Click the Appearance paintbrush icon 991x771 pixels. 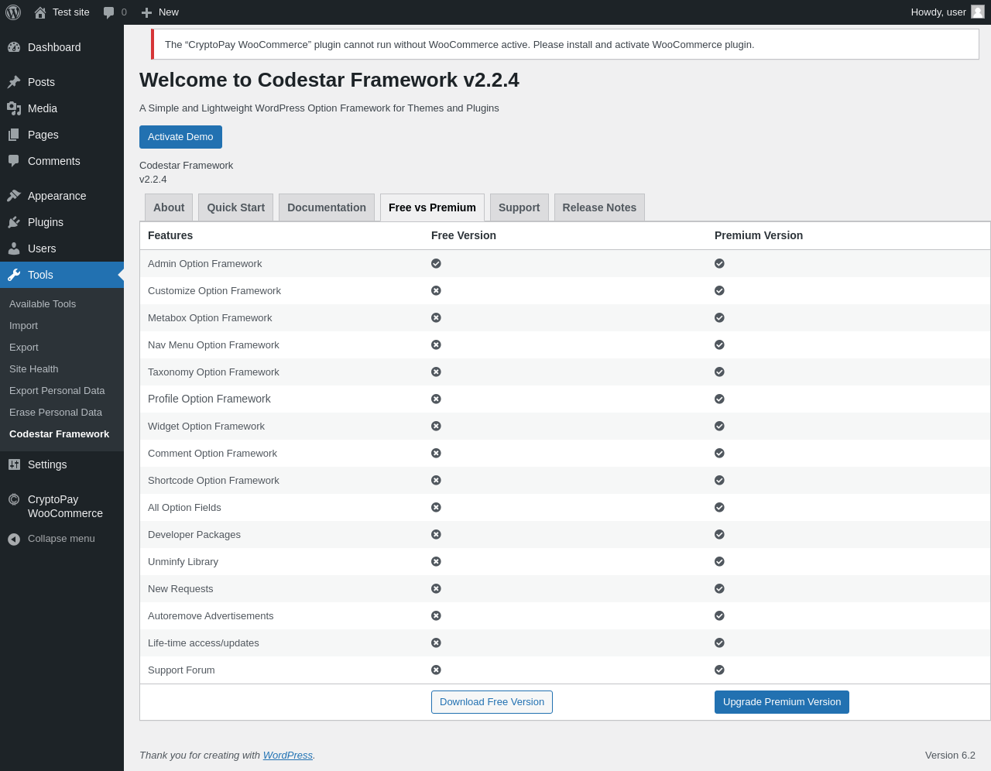(14, 196)
